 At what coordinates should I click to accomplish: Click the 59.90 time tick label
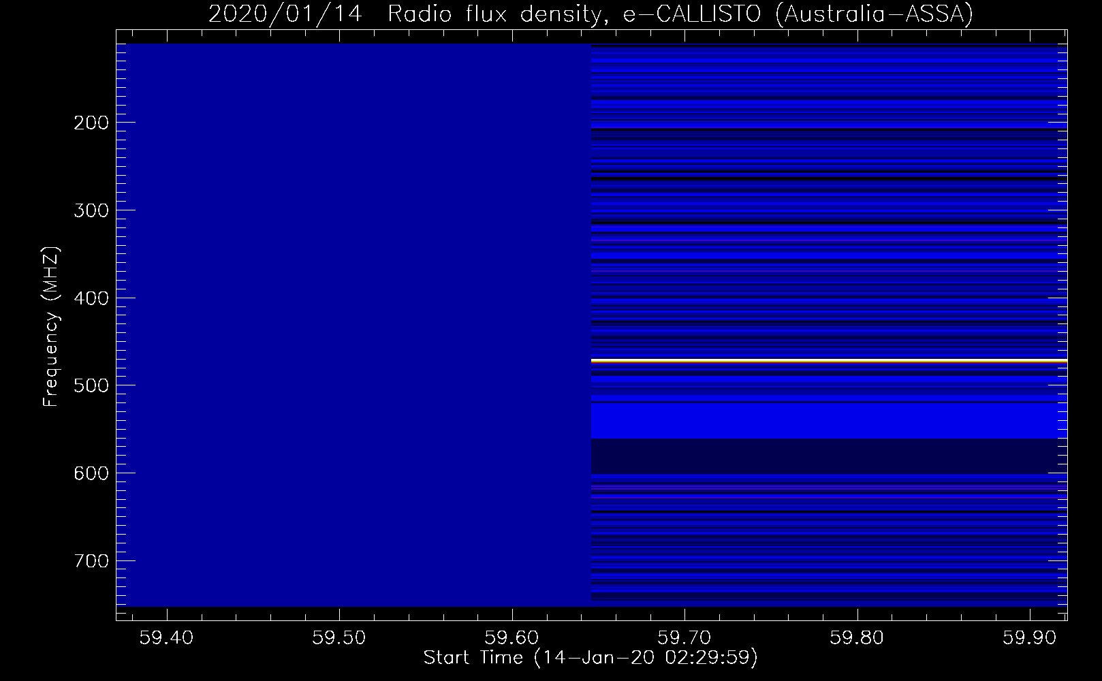[x=1030, y=638]
